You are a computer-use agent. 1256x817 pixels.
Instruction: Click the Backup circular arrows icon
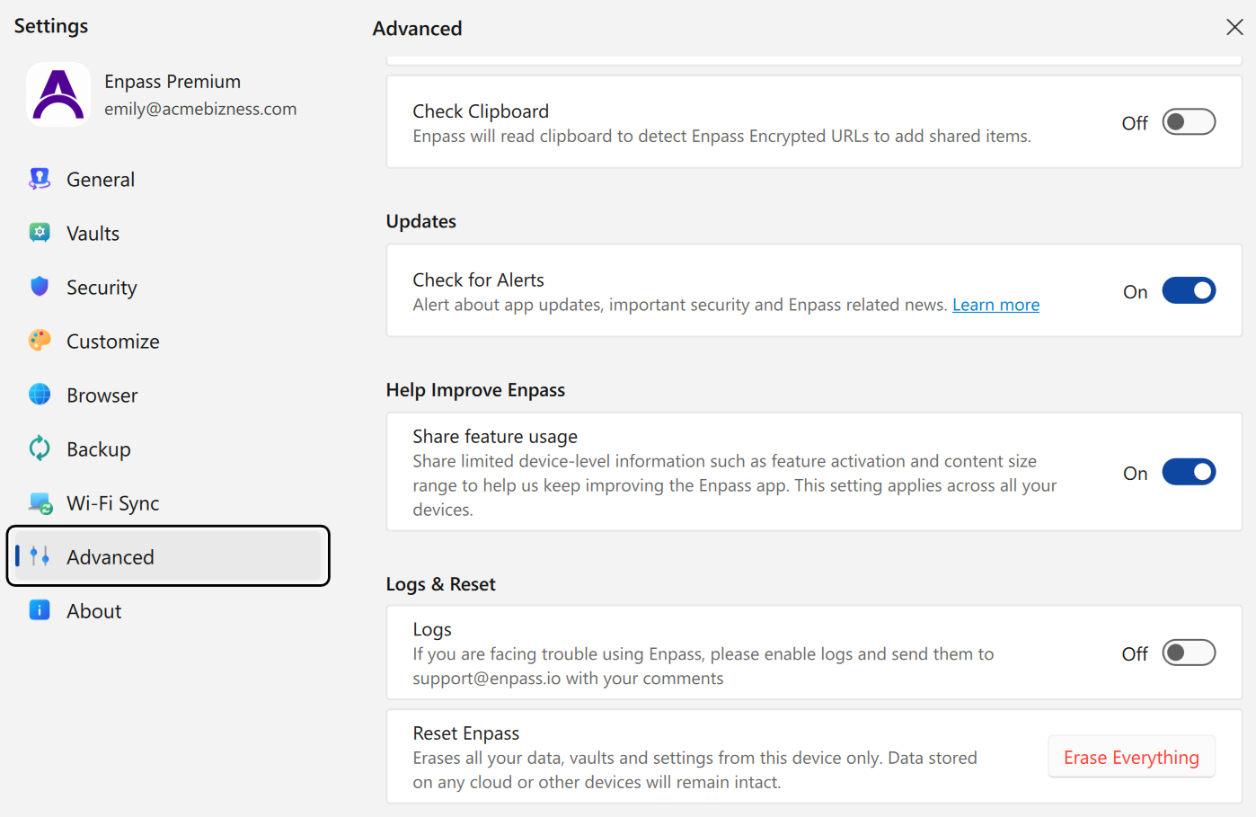tap(40, 448)
